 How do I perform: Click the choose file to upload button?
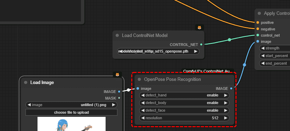pyautogui.click(x=72, y=112)
